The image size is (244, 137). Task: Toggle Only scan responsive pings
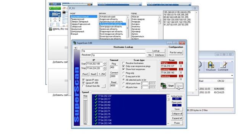(x=124, y=66)
